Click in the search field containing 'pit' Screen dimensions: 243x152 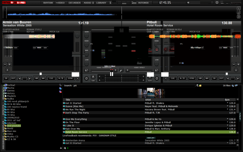[x=134, y=85]
